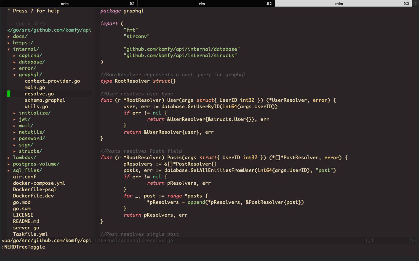
Task: Open the README.md file
Action: pos(26,221)
